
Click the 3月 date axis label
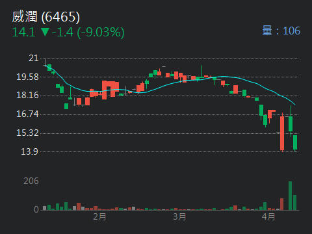tap(179, 216)
